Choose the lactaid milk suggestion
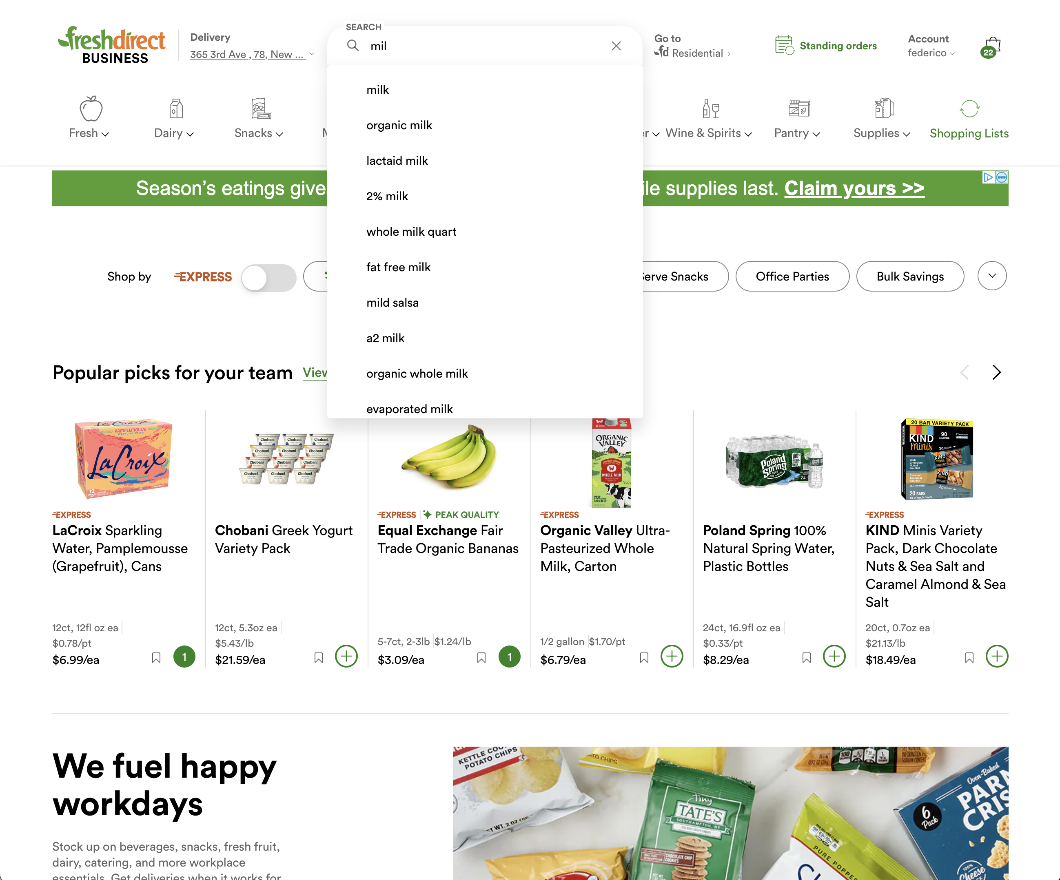This screenshot has height=880, width=1060. coord(397,160)
